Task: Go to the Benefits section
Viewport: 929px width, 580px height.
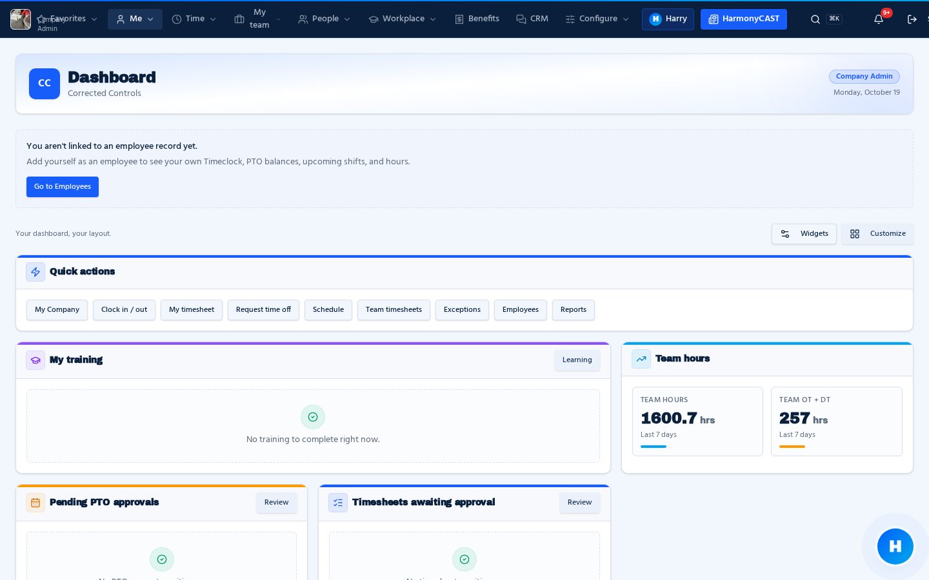Action: click(x=477, y=19)
